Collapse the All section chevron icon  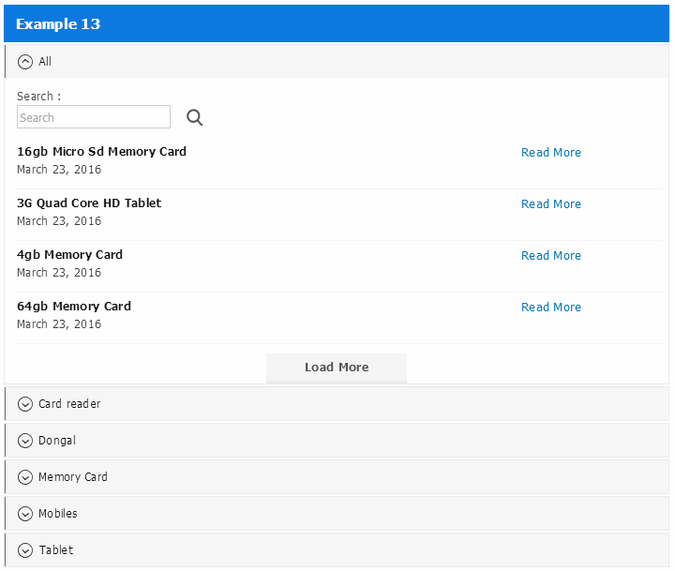tap(25, 62)
